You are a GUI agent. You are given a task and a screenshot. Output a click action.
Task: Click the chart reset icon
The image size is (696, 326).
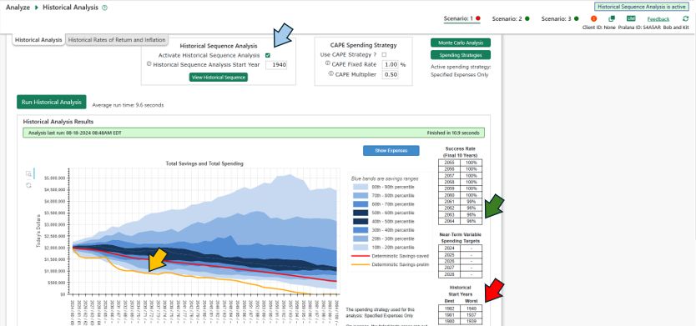click(x=29, y=185)
